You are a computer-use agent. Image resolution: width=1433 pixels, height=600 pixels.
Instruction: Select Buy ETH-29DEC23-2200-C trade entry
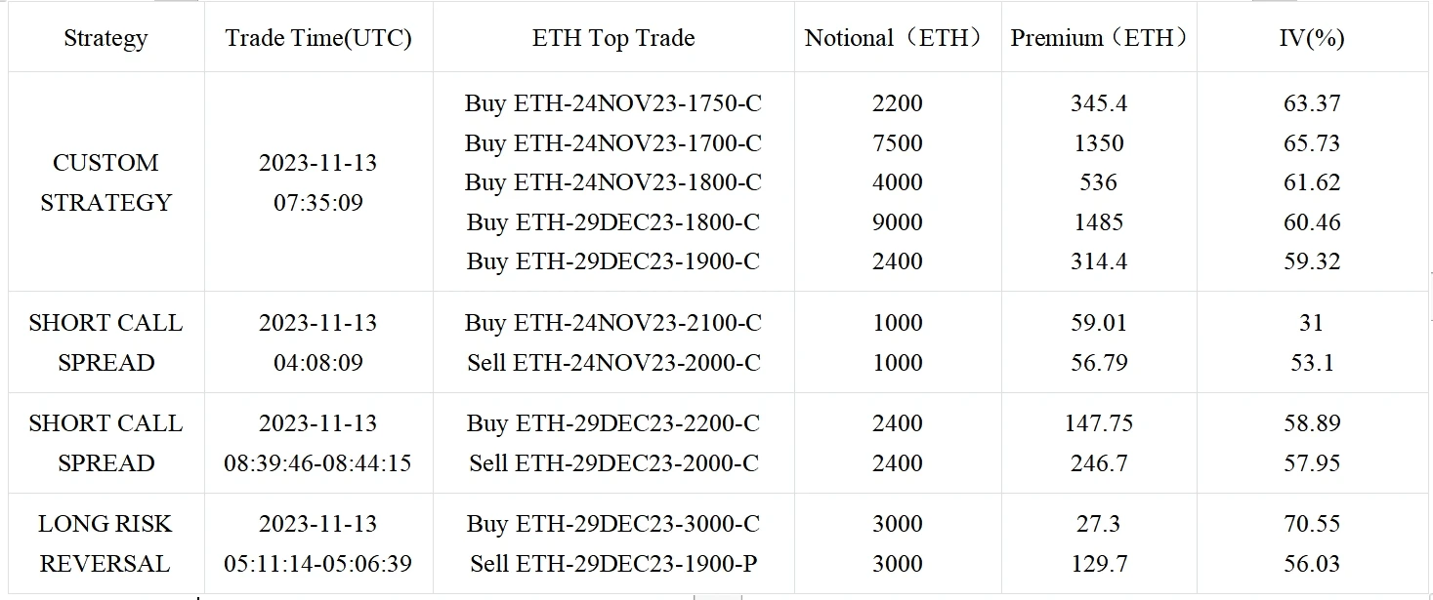click(x=613, y=423)
